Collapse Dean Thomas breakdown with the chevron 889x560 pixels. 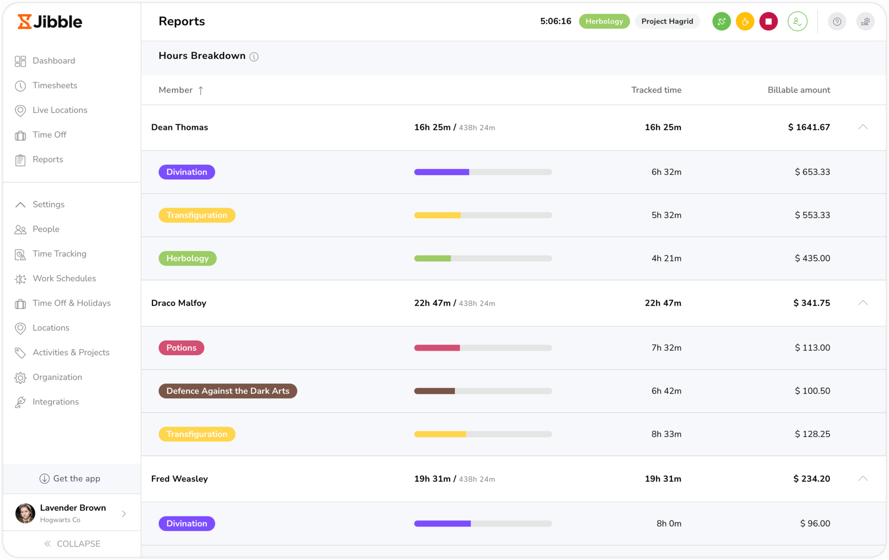[863, 127]
